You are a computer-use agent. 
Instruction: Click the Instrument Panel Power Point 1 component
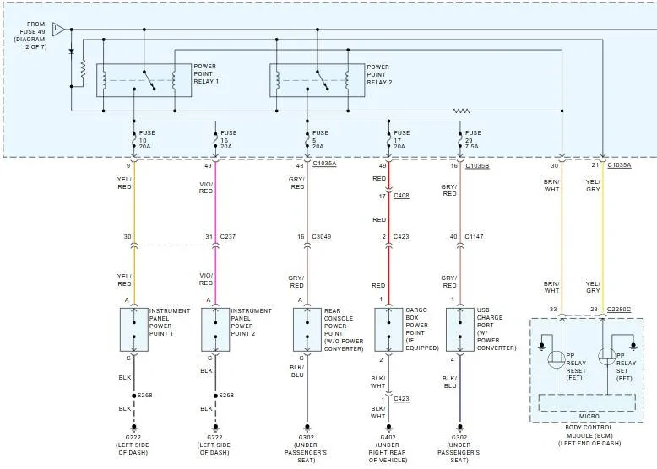pos(134,330)
